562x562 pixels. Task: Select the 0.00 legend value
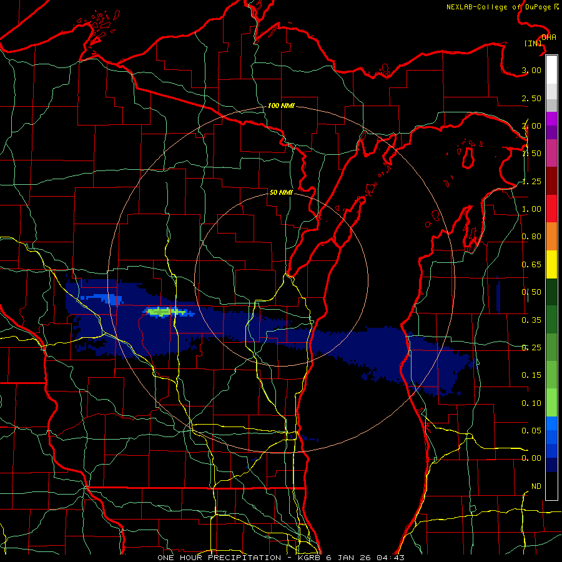pyautogui.click(x=531, y=458)
